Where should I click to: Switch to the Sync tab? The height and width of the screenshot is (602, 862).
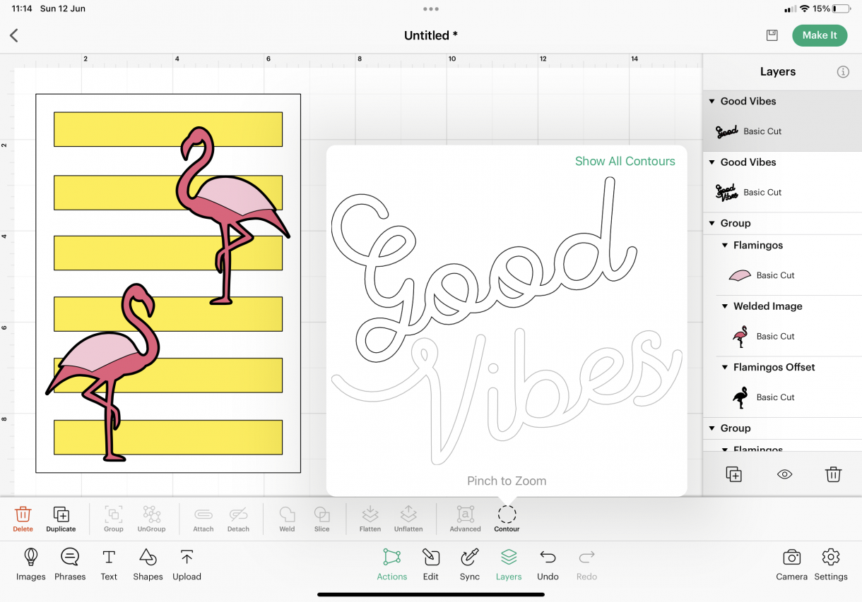pos(470,565)
